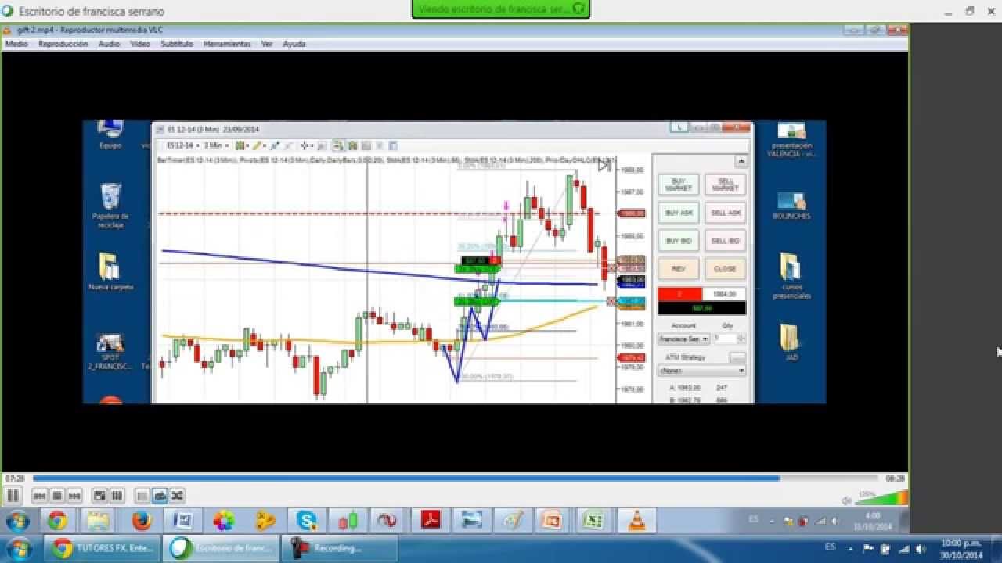Open the VLC Medio menu
1002x563 pixels.
point(16,44)
